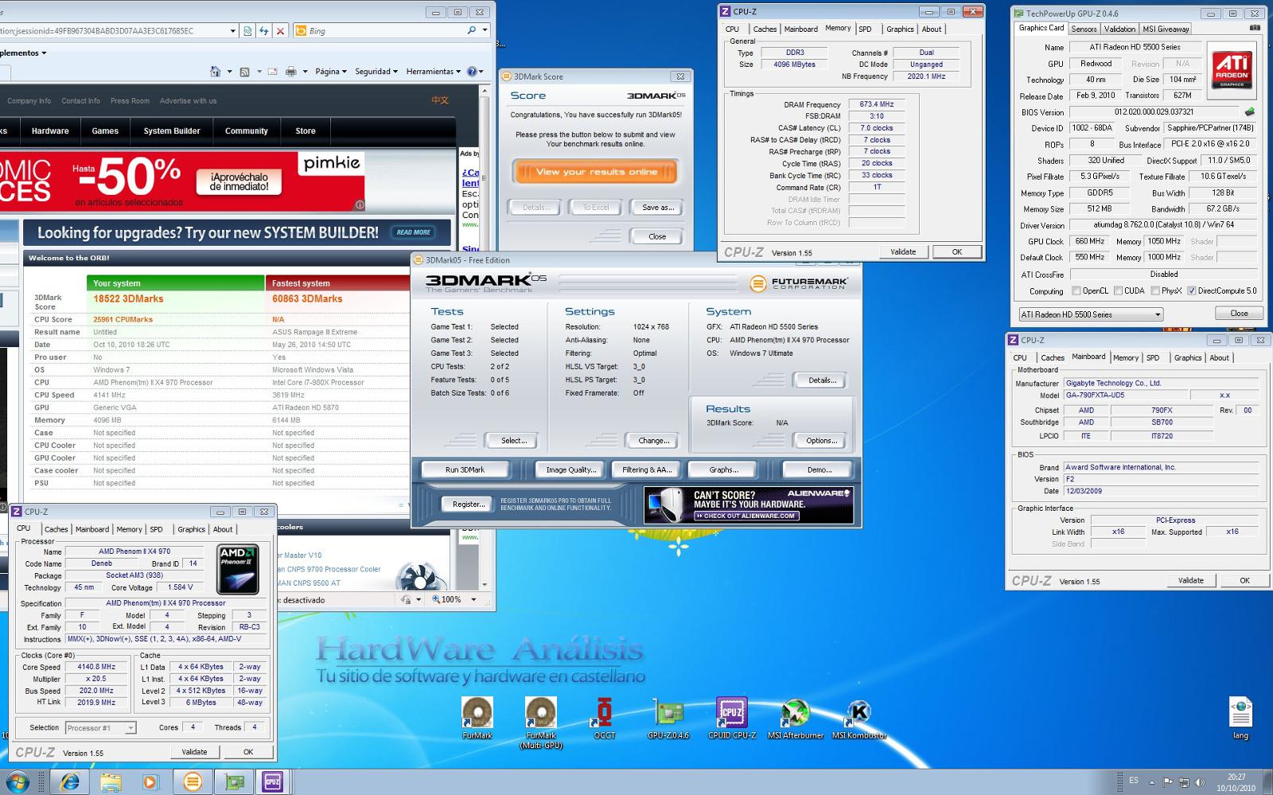Click the IE RSS feeds icon
The height and width of the screenshot is (795, 1273).
pos(244,72)
